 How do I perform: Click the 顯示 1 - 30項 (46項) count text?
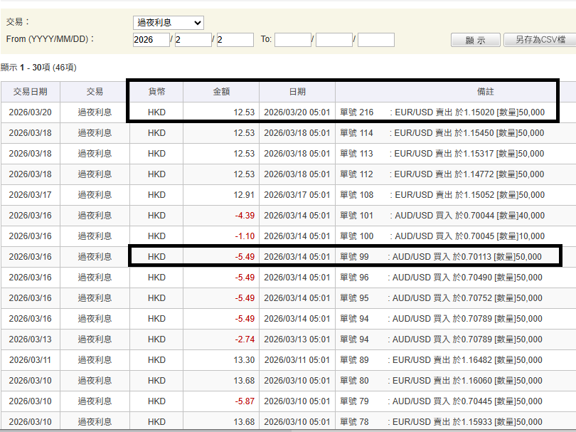tap(38, 68)
